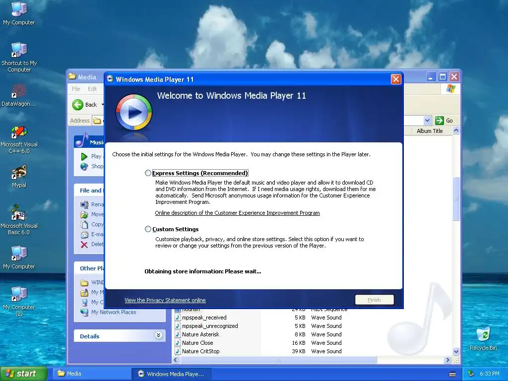Open Customer Experience Improvement Program description link
Image resolution: width=508 pixels, height=381 pixels.
[x=237, y=213]
